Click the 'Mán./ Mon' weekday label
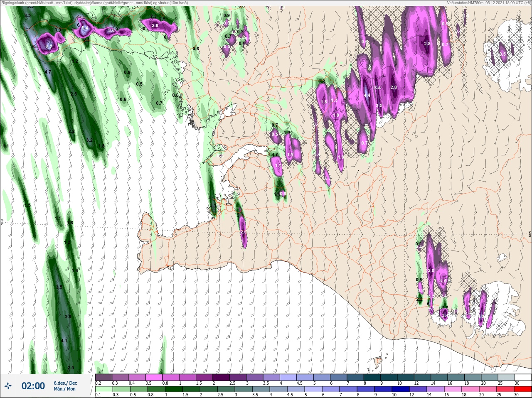The height and width of the screenshot is (398, 532). coord(65,389)
